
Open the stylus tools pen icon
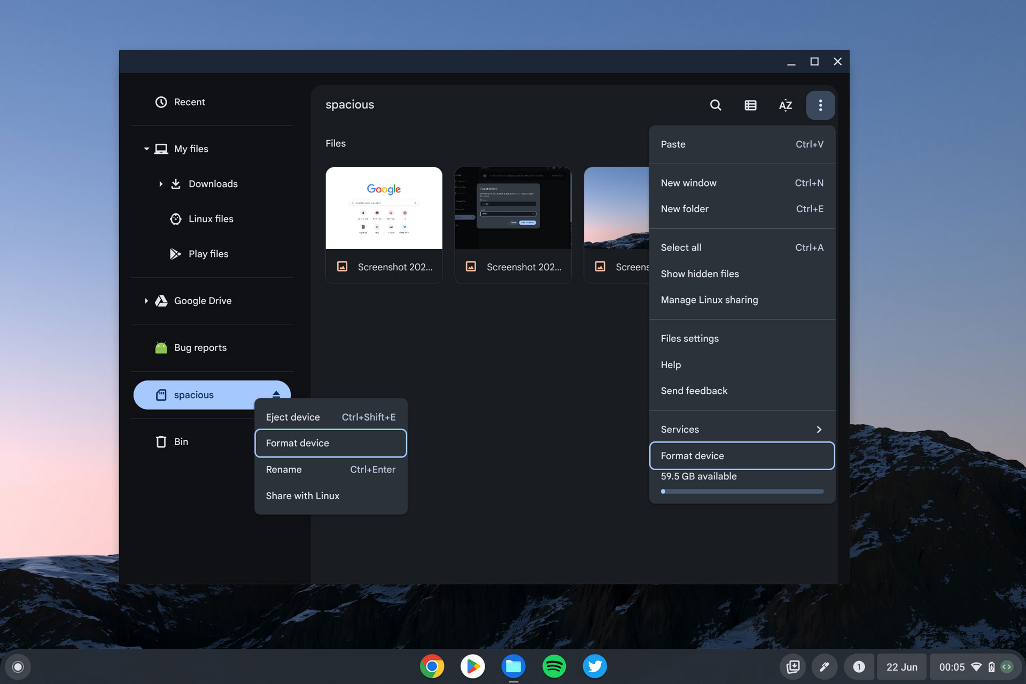coord(825,667)
